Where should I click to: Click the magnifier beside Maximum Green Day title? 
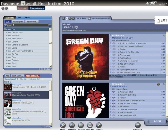point(110,38)
